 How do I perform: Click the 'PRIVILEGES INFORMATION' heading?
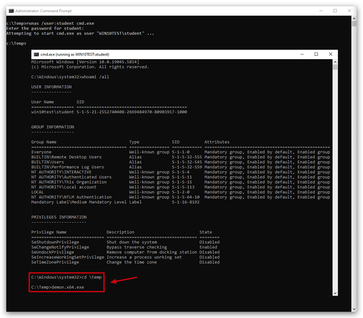[59, 217]
